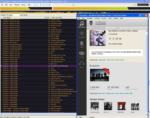Screen dimensions: 150x118
Task: Click the foobar2000 Next track button
Action: coord(46,5)
